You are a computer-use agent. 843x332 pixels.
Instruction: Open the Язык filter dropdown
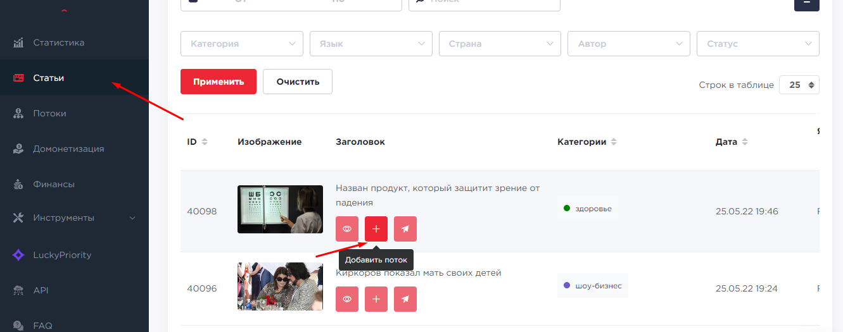click(371, 44)
